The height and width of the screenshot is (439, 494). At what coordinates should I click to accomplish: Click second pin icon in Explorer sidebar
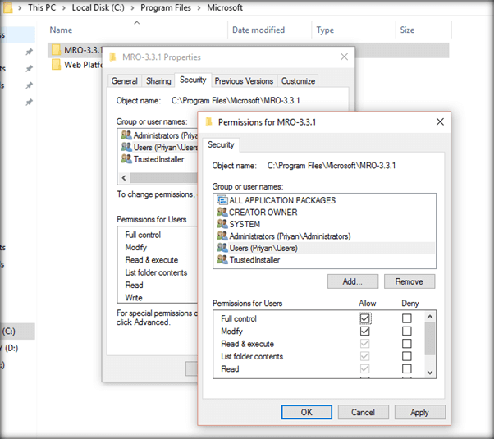(x=29, y=68)
